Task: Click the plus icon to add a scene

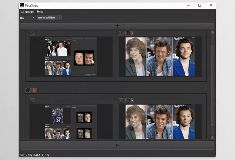Action: point(117,26)
